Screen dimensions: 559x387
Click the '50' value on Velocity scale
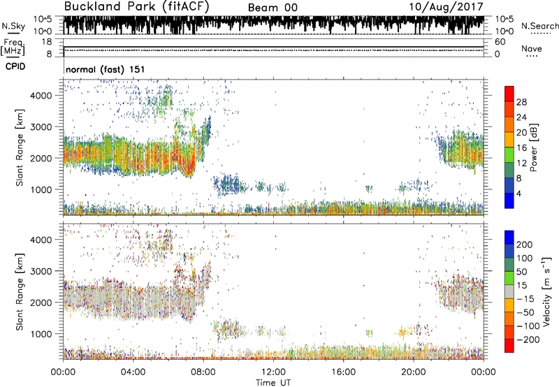coord(522,272)
